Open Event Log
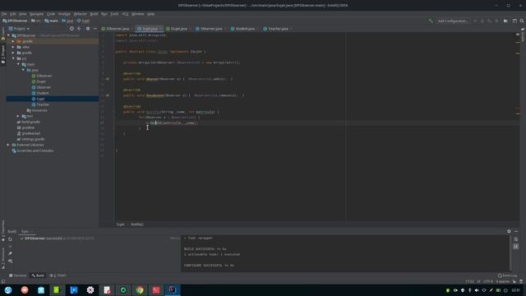The width and height of the screenshot is (526, 296). (507, 275)
